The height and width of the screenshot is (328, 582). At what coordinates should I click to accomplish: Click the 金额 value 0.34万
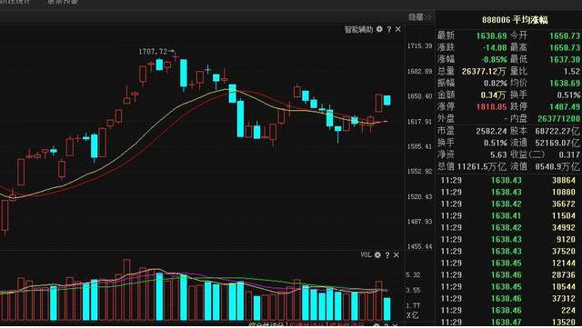pos(493,95)
